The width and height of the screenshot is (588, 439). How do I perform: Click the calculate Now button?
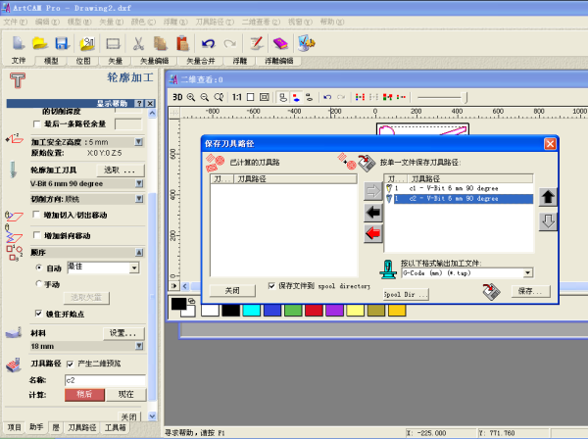pos(126,394)
